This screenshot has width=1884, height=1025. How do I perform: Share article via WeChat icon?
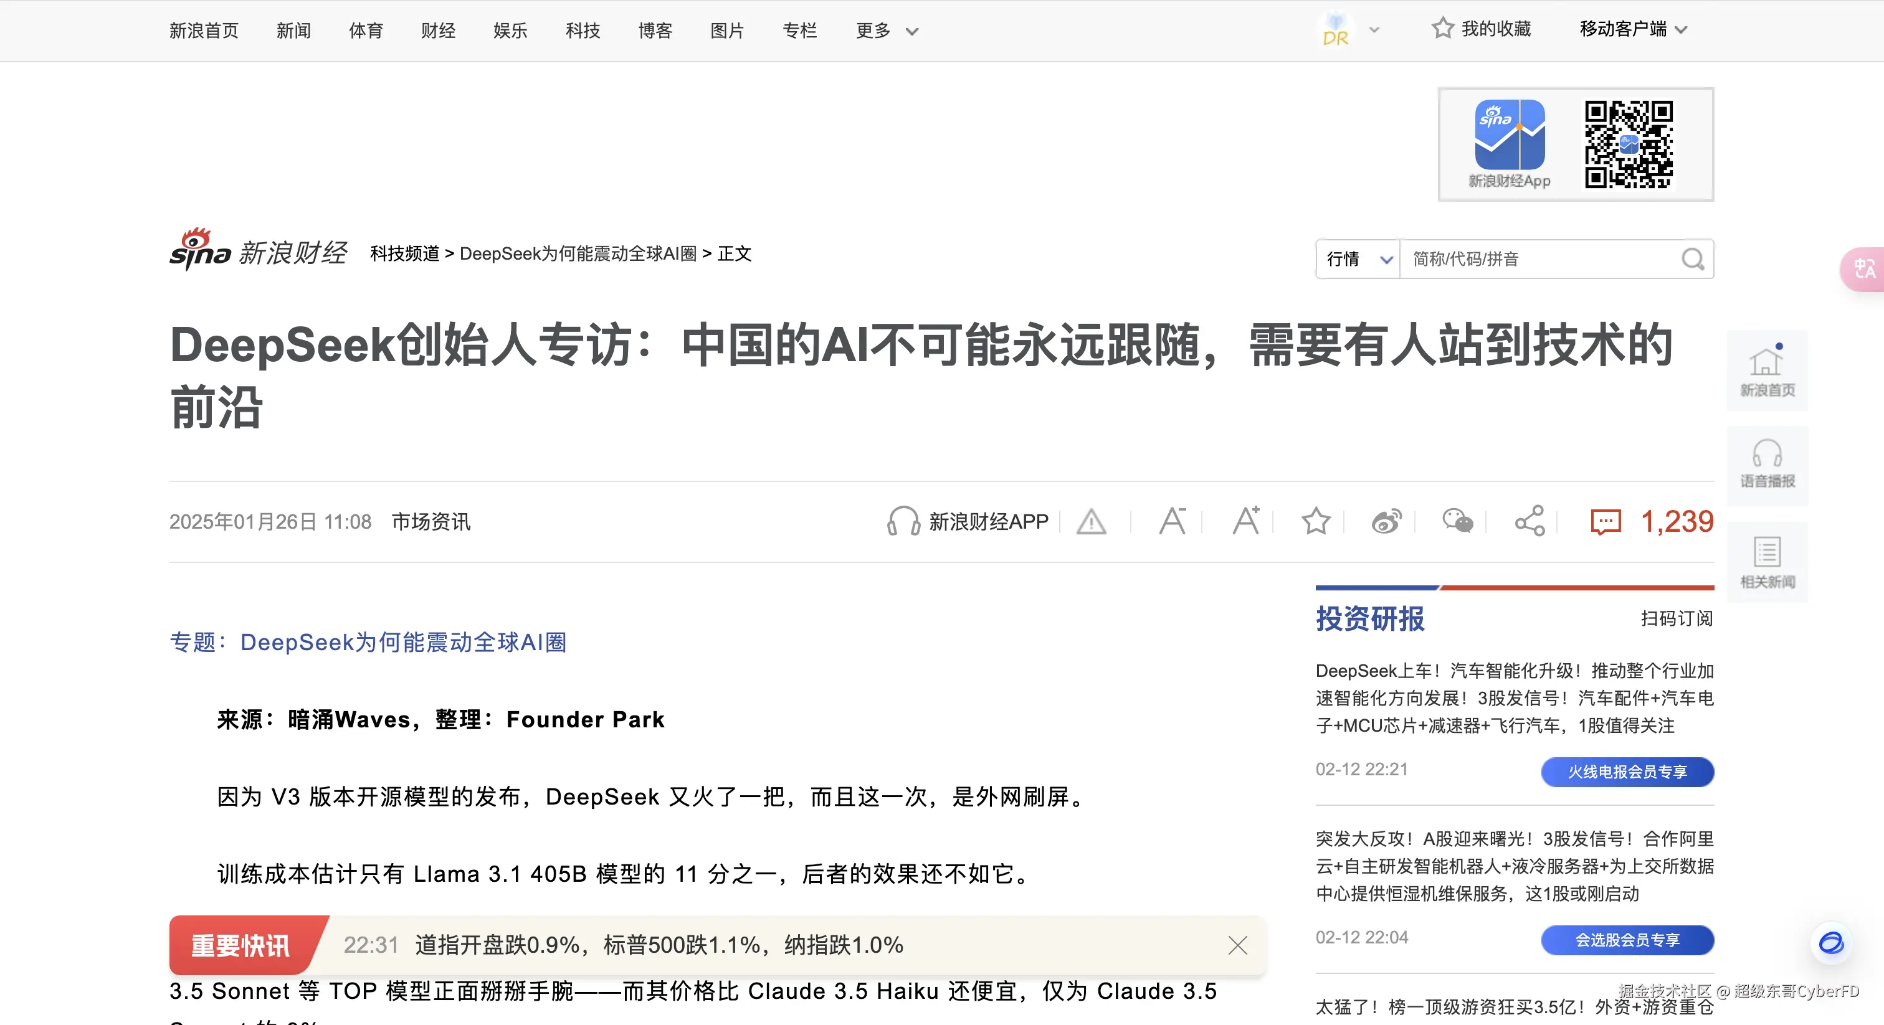coord(1457,521)
